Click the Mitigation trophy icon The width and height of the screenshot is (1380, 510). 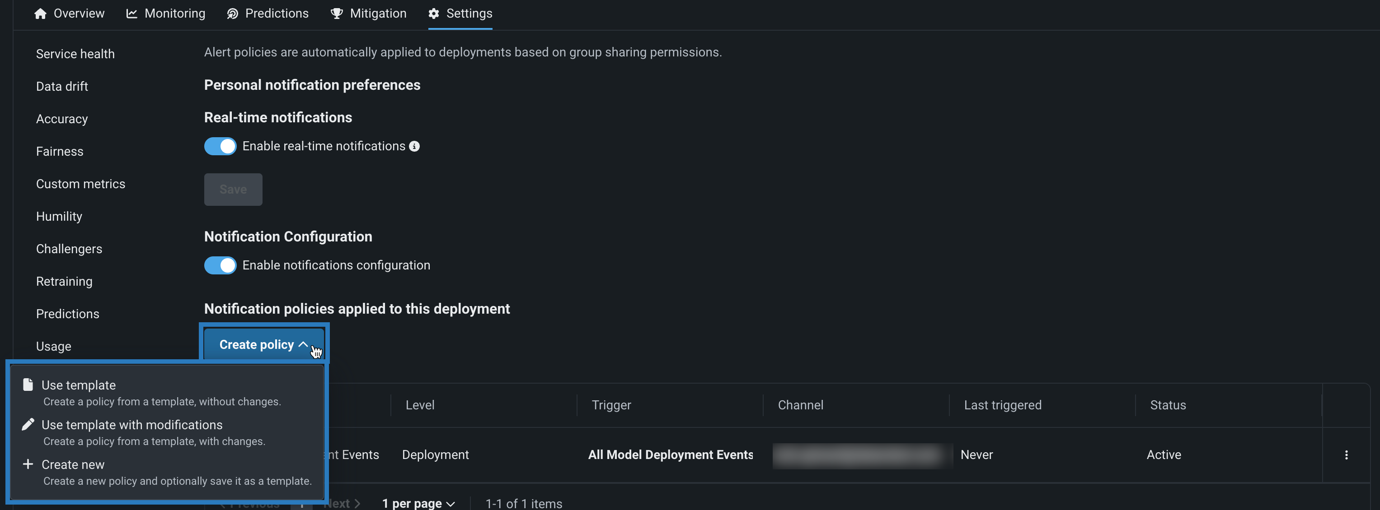coord(337,14)
